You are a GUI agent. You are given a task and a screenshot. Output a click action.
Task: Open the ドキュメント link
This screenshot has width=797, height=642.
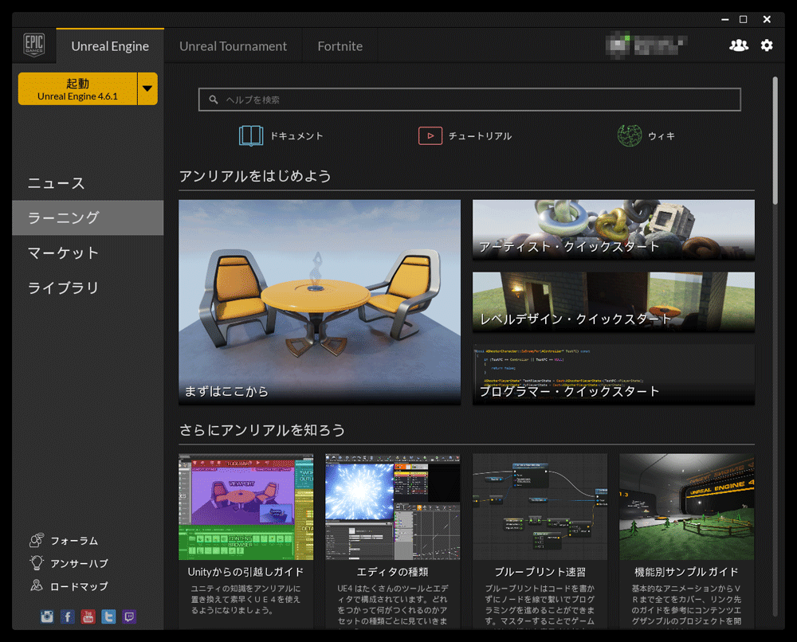pyautogui.click(x=296, y=136)
